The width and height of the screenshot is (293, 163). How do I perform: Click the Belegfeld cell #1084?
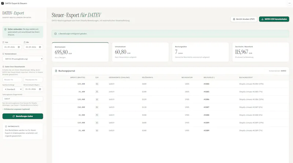click(x=207, y=84)
